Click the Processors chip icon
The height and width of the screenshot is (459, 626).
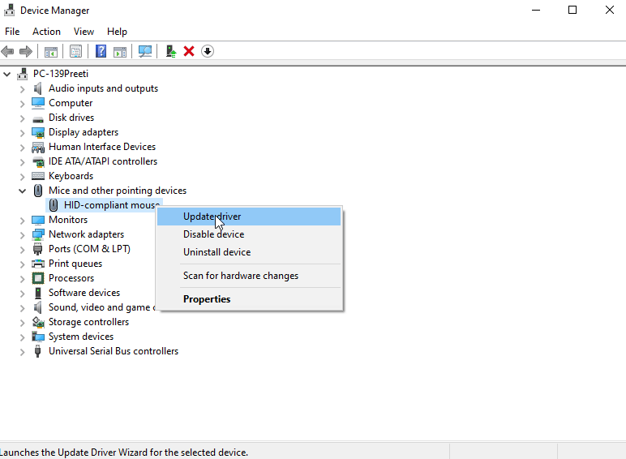pos(38,278)
